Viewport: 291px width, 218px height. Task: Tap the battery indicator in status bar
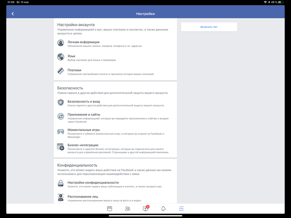click(x=281, y=2)
